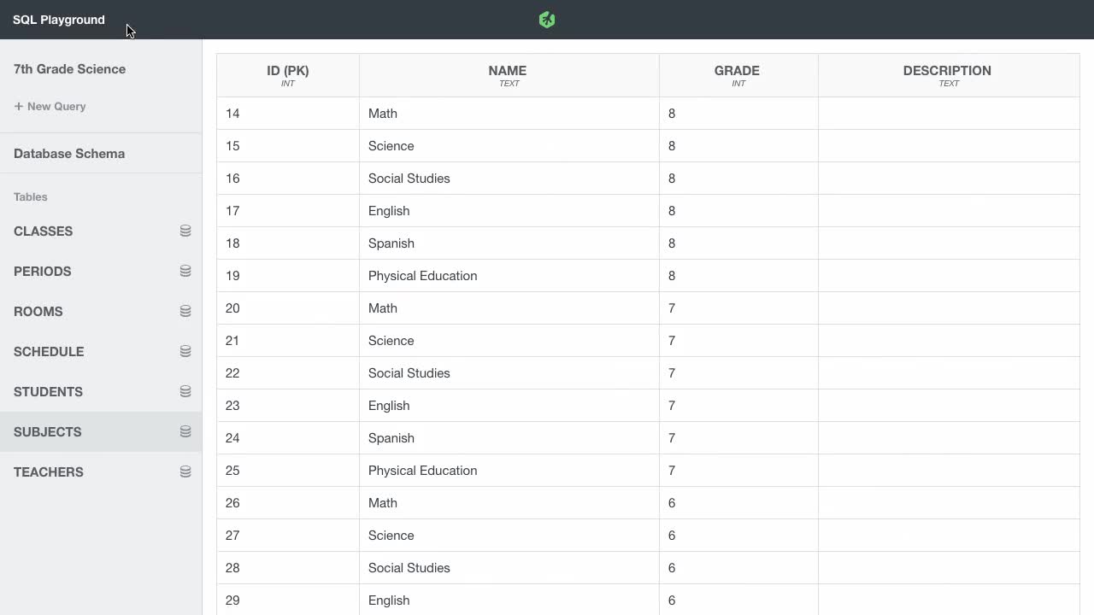The width and height of the screenshot is (1094, 615).
Task: Open the 7th Grade Science query
Action: [x=69, y=69]
